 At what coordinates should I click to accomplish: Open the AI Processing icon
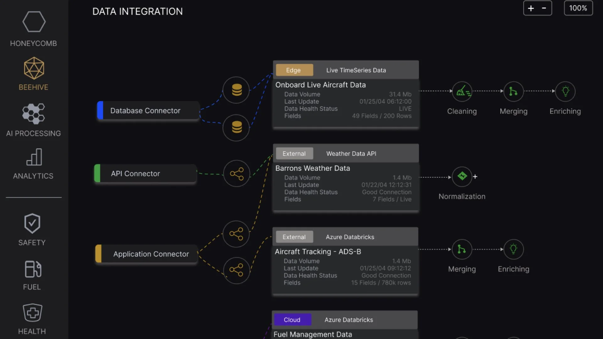[34, 114]
